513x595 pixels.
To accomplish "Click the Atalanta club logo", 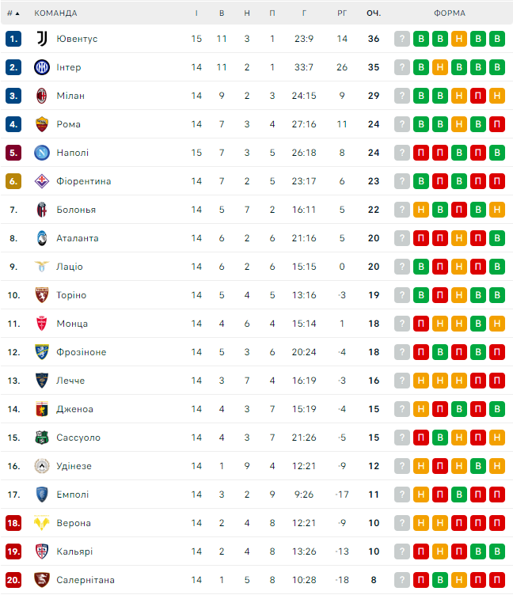I will point(42,238).
